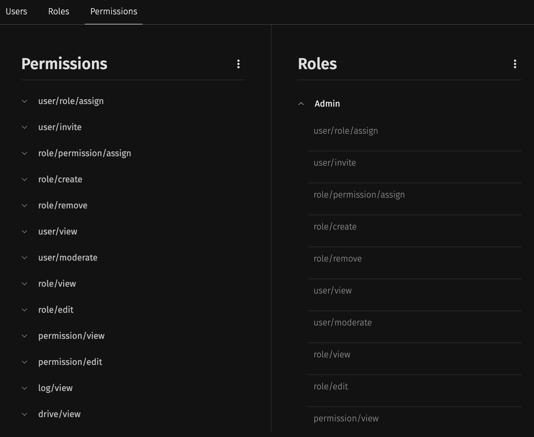Screen dimensions: 534x437
Task: Open the Permissions panel three-dot menu
Action: [x=238, y=64]
